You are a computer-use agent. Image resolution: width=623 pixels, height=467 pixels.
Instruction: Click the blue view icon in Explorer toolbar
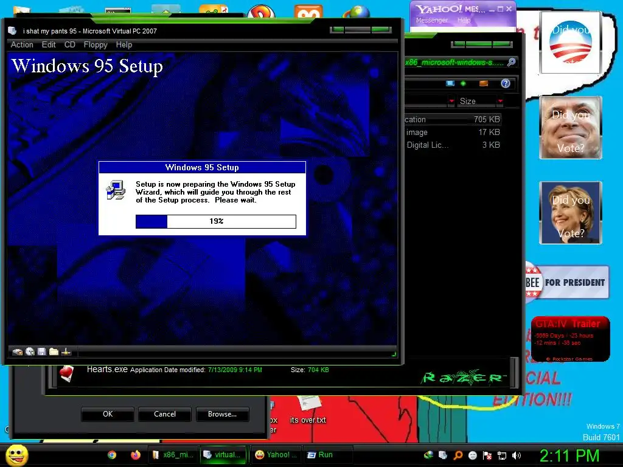(450, 83)
